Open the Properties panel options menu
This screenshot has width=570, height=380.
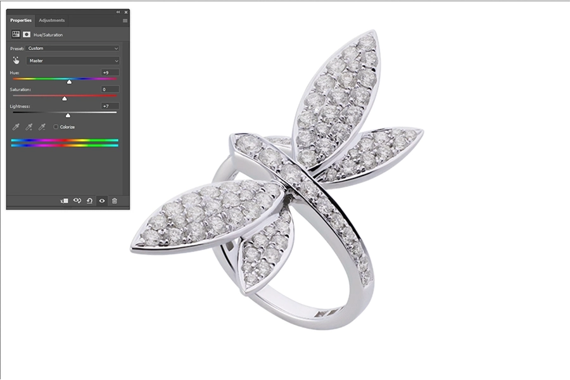(125, 20)
